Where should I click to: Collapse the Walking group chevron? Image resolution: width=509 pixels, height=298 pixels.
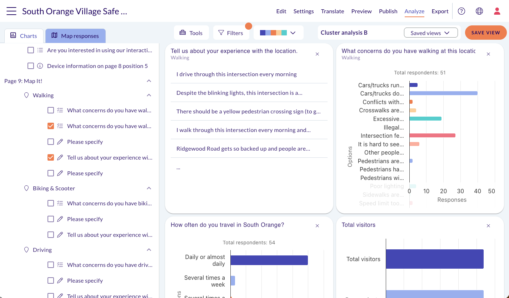tap(149, 95)
